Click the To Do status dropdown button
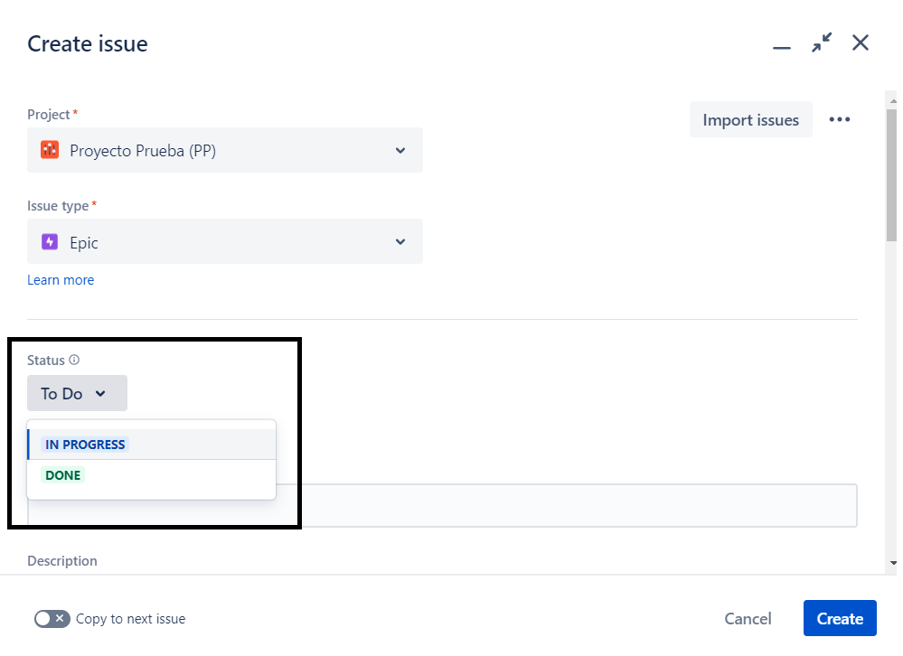 (x=76, y=394)
